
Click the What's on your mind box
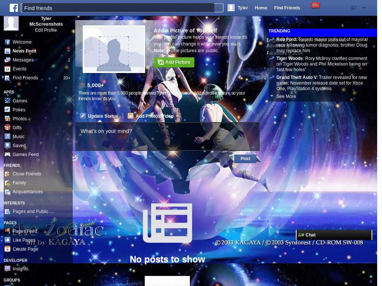click(x=167, y=136)
